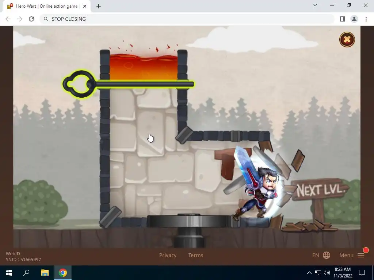Click the SNID : 51665997 text
374x280 pixels.
23,259
